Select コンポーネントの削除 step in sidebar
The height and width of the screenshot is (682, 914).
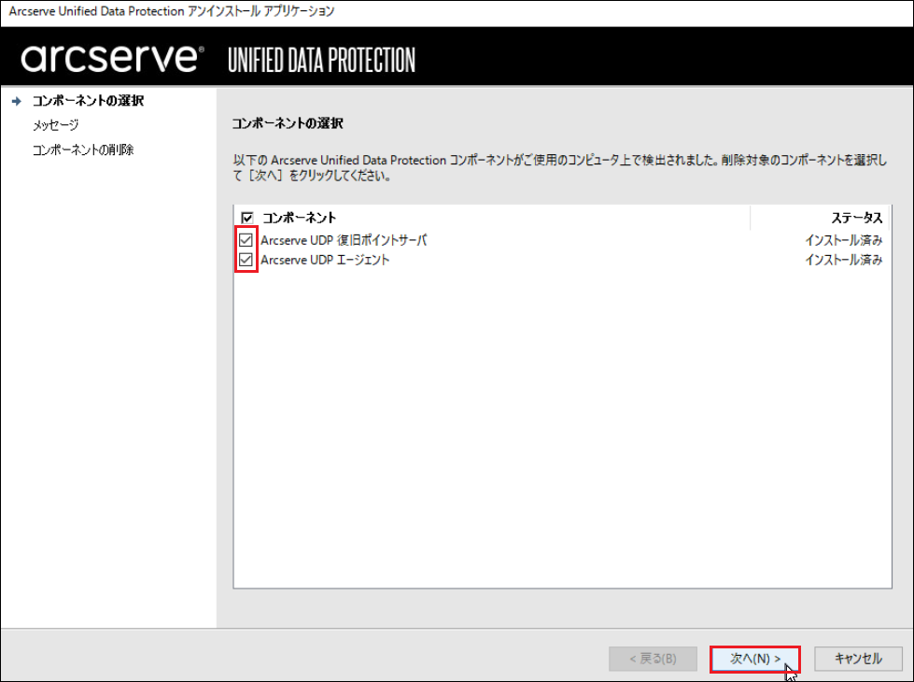click(83, 149)
